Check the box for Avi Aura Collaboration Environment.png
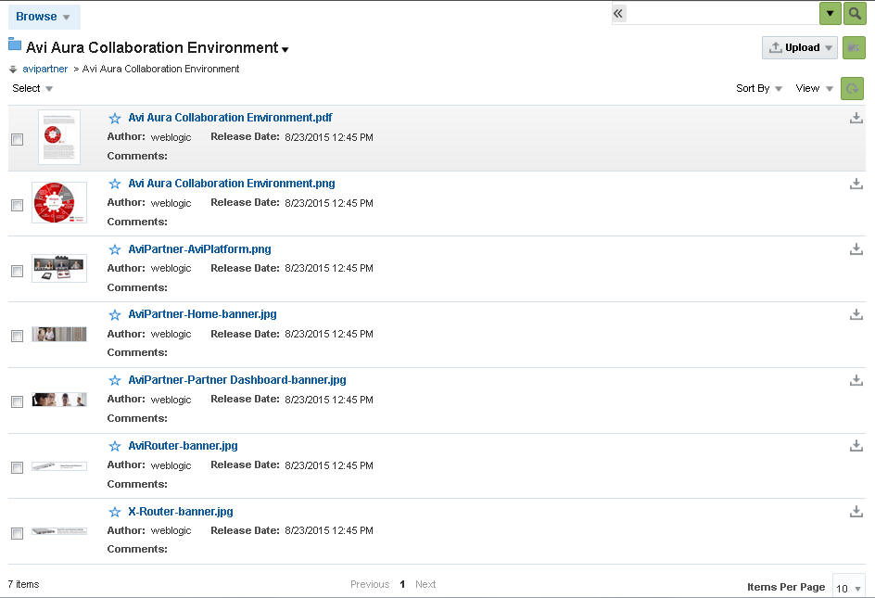This screenshot has width=875, height=598. pyautogui.click(x=17, y=206)
